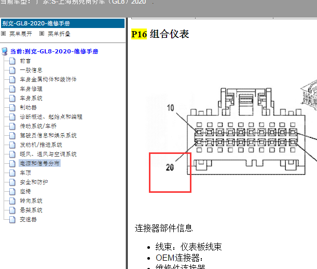Click the page icon next to 安全和防护
This screenshot has width=317, height=269.
(12, 182)
